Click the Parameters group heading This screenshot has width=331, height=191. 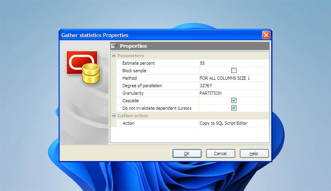(131, 56)
